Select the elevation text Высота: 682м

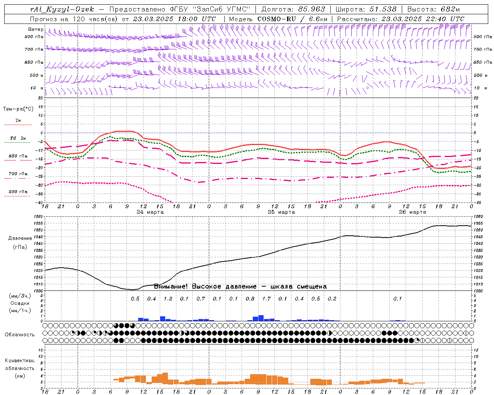coord(433,9)
